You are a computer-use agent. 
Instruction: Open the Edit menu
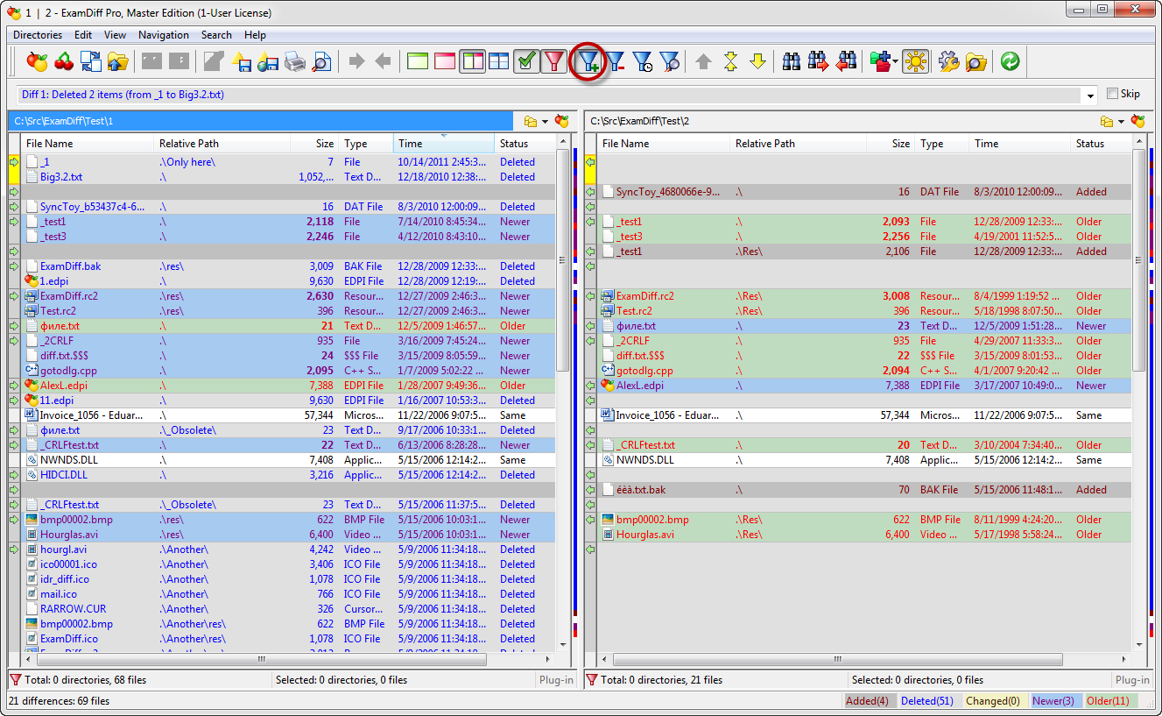click(x=83, y=35)
